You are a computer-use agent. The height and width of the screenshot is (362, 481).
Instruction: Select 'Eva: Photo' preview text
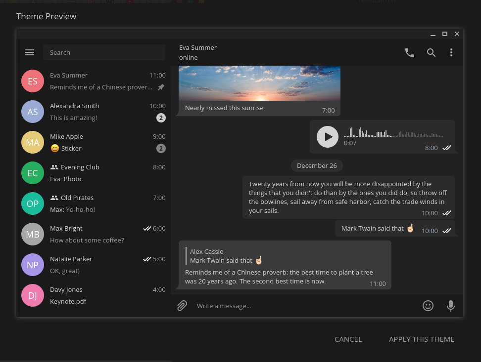coord(66,179)
